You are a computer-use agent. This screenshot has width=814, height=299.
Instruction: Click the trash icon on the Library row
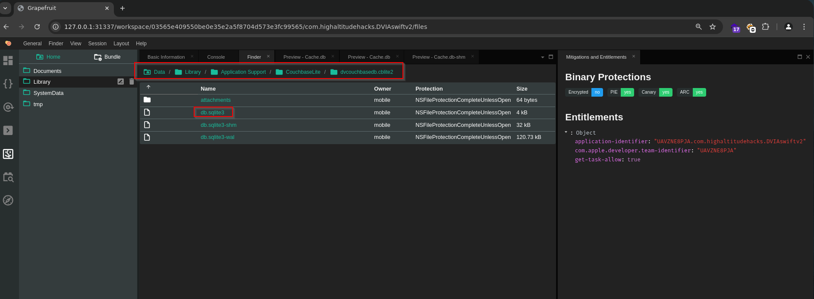(132, 82)
